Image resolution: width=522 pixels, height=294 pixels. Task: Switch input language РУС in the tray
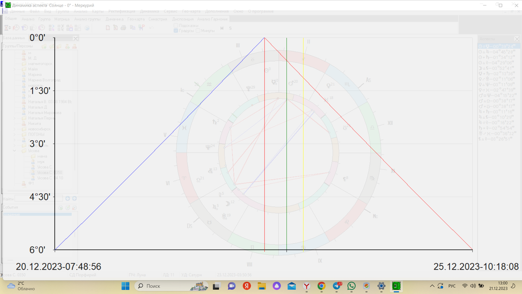coord(452,286)
